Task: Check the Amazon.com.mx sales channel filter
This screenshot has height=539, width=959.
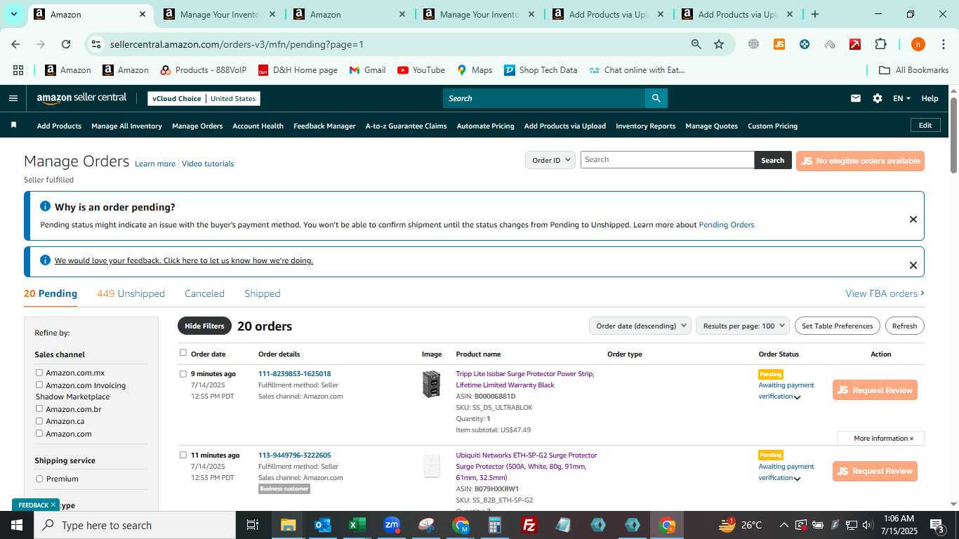Action: 39,373
